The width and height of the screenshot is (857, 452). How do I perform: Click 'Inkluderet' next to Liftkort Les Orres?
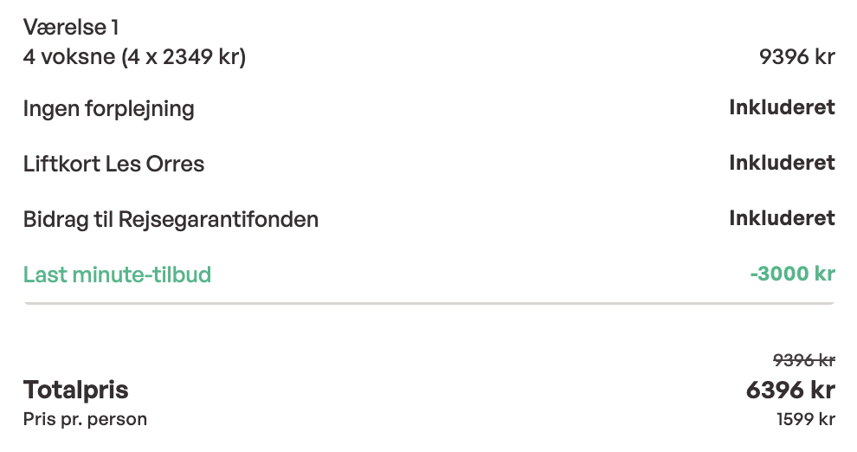782,163
